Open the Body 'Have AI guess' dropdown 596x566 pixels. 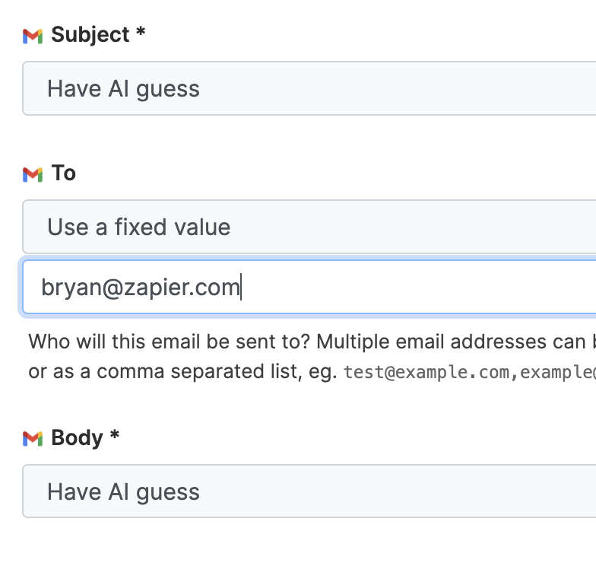(x=309, y=491)
